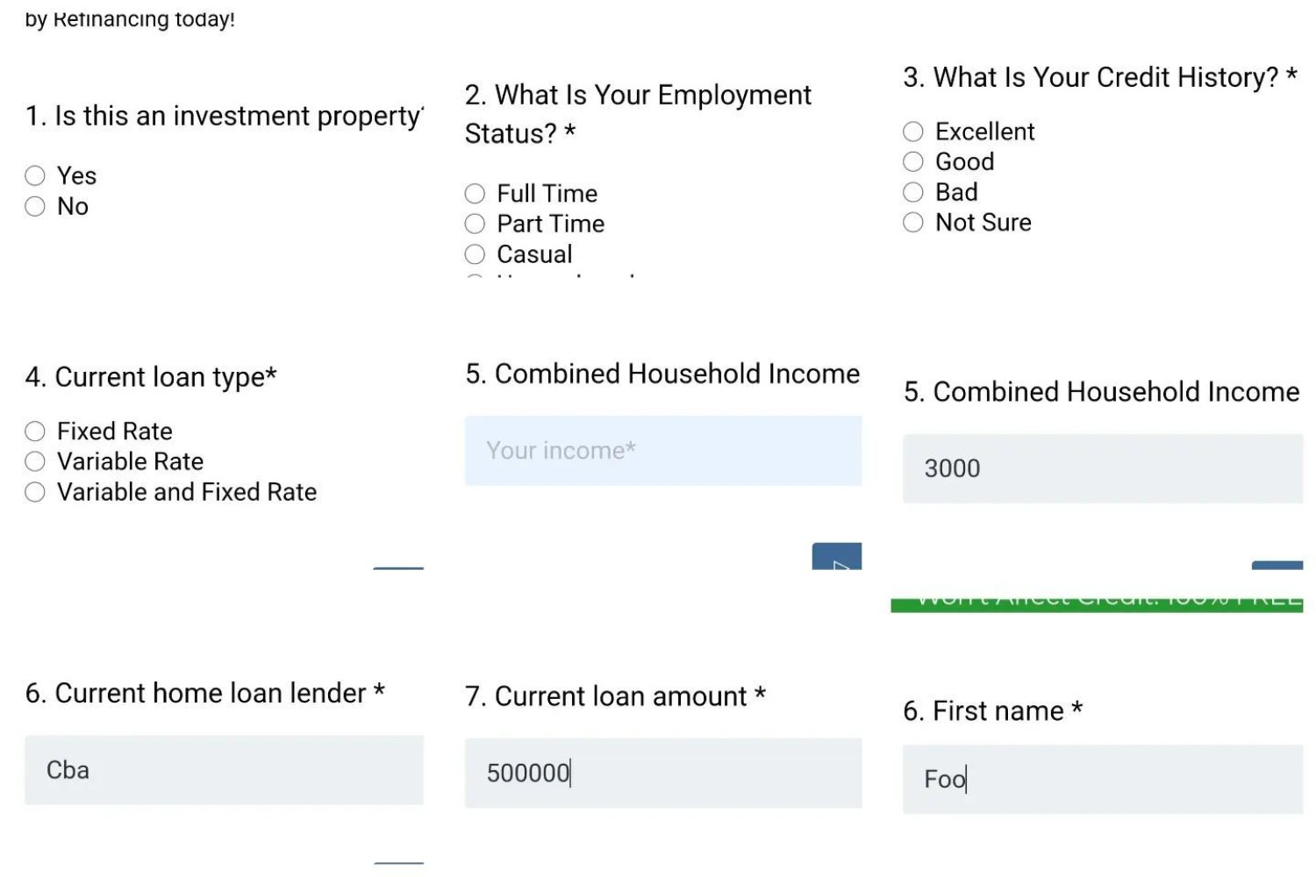Pick Casual employment status
Viewport: 1316px width, 877px height.
[x=475, y=254]
